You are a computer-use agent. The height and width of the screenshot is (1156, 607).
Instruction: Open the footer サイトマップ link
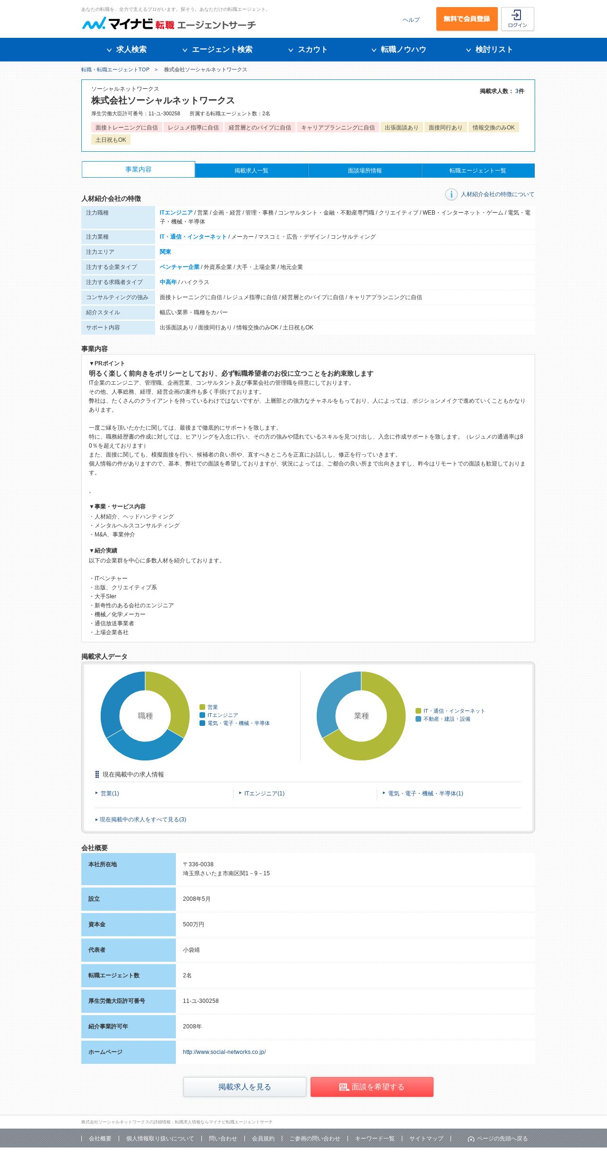(x=426, y=1139)
